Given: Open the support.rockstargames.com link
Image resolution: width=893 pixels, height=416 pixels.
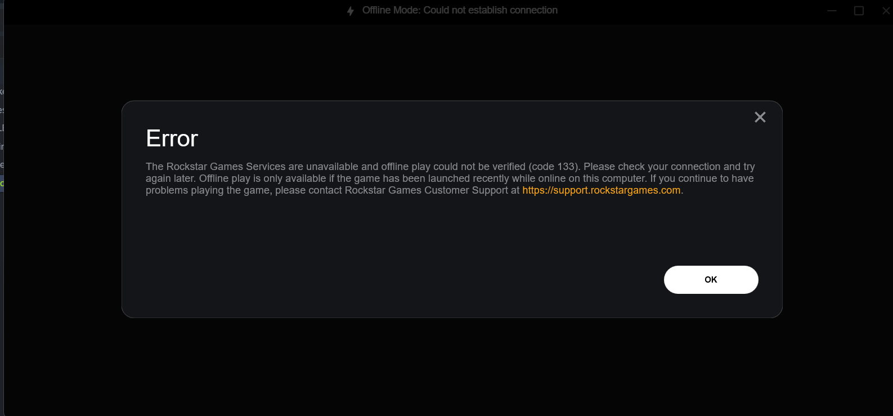Looking at the screenshot, I should [x=602, y=190].
